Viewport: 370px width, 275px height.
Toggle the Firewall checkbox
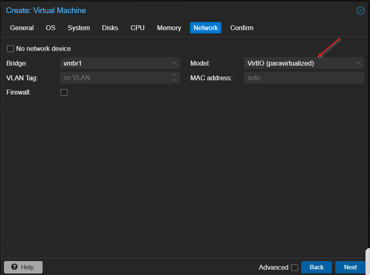click(64, 92)
